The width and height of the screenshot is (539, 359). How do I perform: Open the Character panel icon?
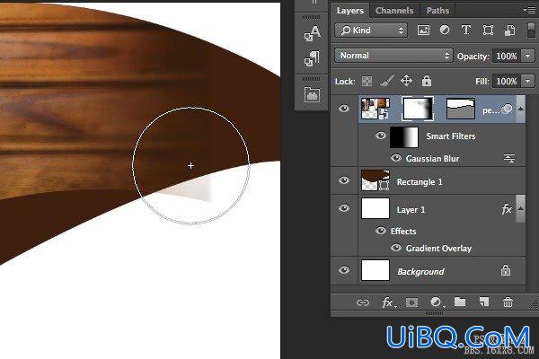[x=312, y=34]
